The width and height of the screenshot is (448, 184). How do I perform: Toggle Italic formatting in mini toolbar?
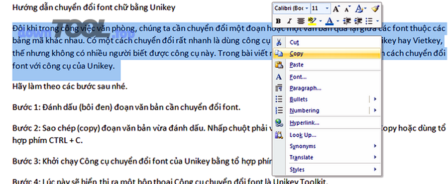tap(289, 21)
